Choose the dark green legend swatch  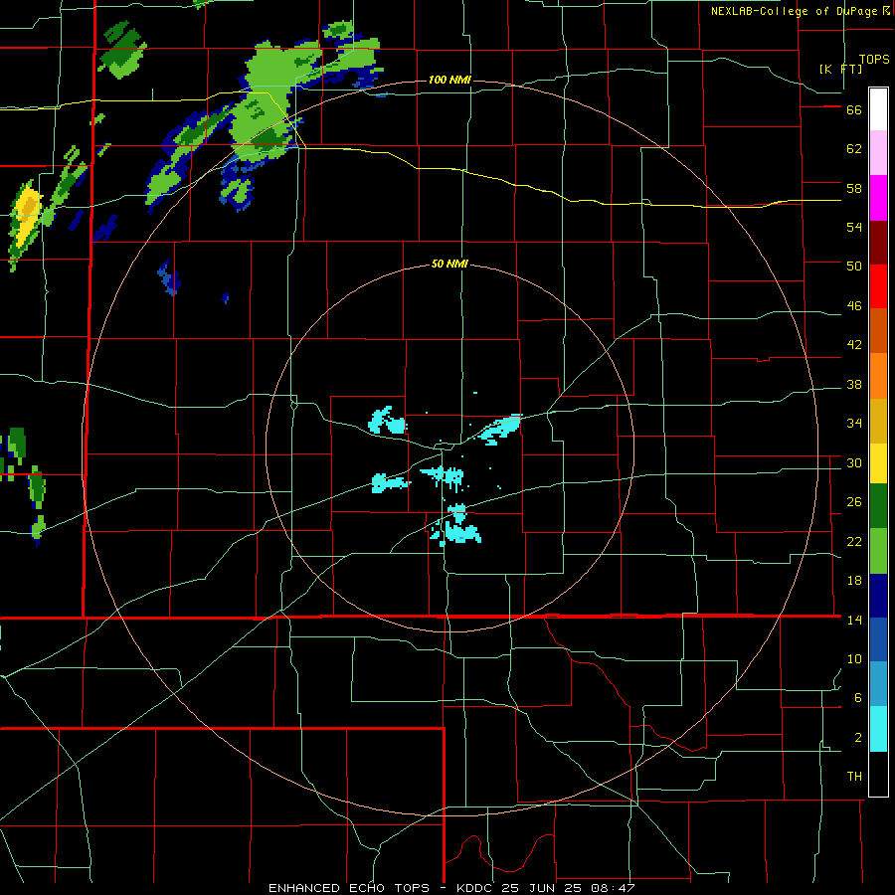(x=878, y=506)
